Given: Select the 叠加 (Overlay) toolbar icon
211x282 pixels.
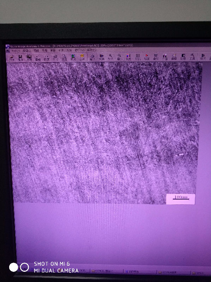Looking at the screenshot, I should click(x=156, y=57).
